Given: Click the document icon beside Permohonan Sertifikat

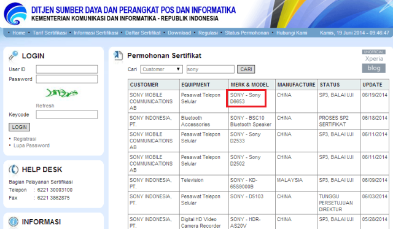Looking at the screenshot, I should (119, 56).
